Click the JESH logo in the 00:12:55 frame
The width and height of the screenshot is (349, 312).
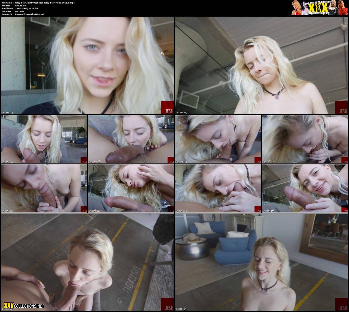point(341,304)
